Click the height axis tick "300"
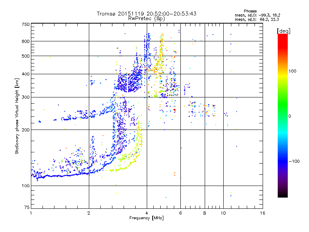This screenshot has height=232, width=309. point(26,97)
